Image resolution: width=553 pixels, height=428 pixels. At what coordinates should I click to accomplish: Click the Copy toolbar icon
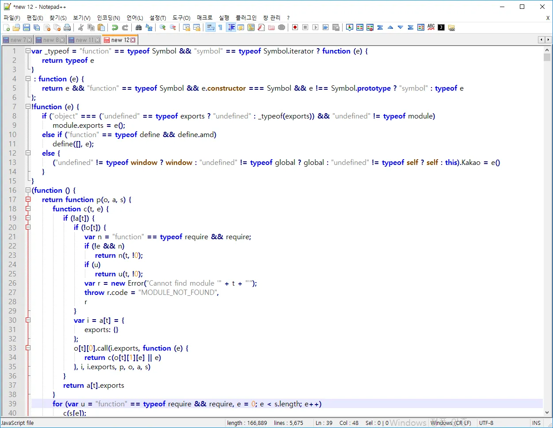[91, 27]
